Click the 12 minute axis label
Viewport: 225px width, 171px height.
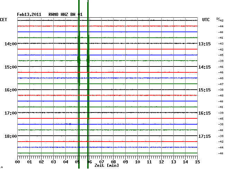161,162
